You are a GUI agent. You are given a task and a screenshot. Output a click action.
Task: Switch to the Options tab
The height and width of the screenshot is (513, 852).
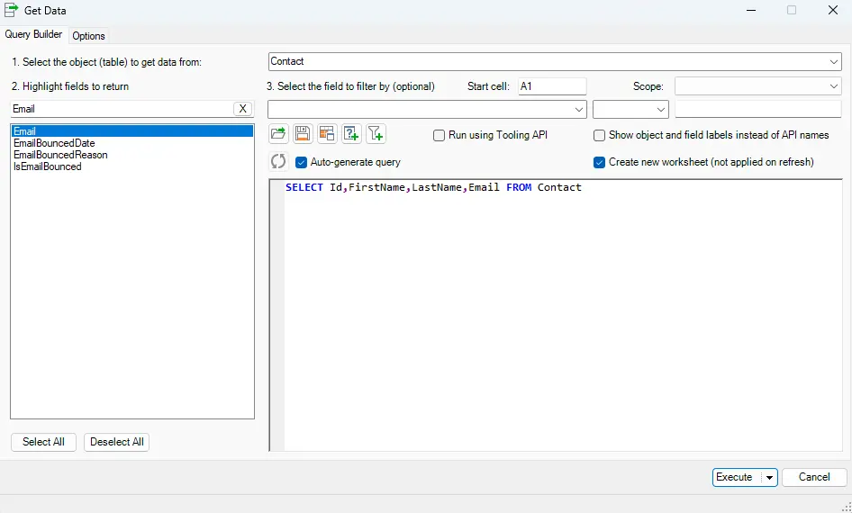coord(89,36)
